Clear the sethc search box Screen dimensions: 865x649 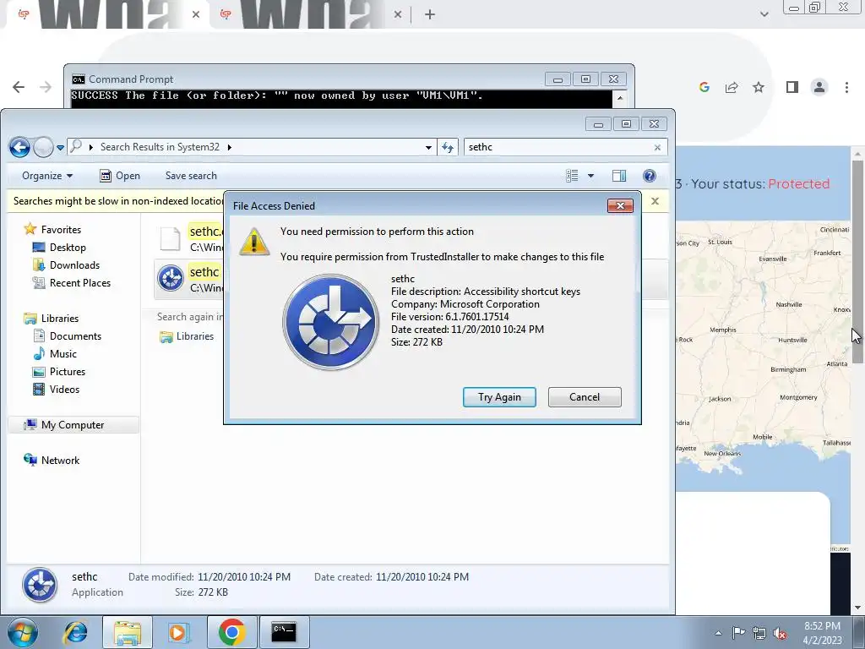[x=657, y=147]
